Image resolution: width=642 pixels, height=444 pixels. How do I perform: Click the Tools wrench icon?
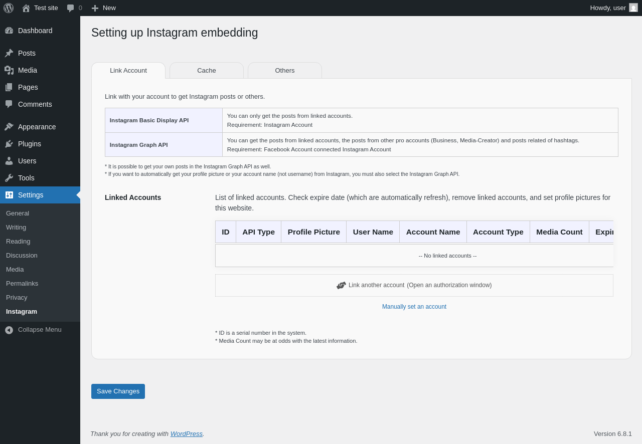coord(9,178)
